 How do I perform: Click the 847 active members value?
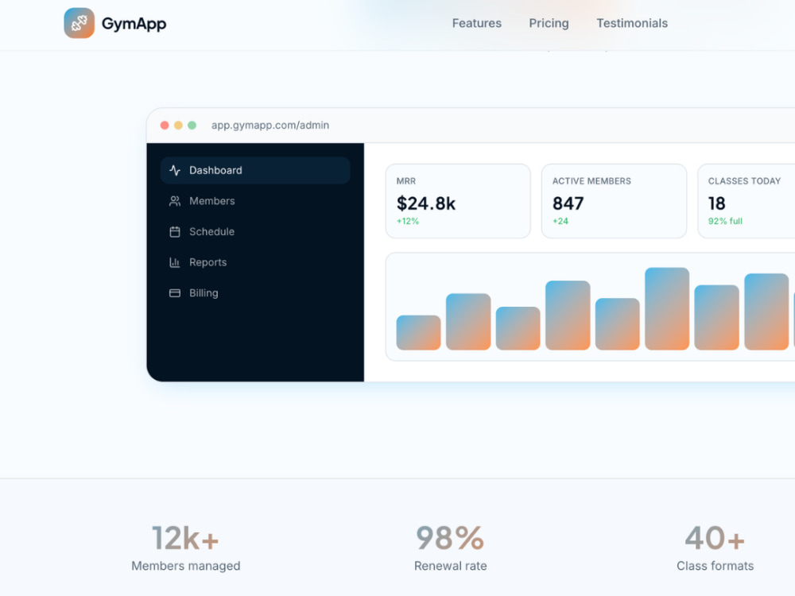568,203
